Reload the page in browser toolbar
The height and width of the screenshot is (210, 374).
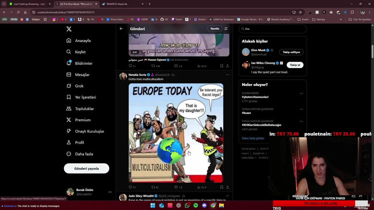pyautogui.click(x=18, y=12)
